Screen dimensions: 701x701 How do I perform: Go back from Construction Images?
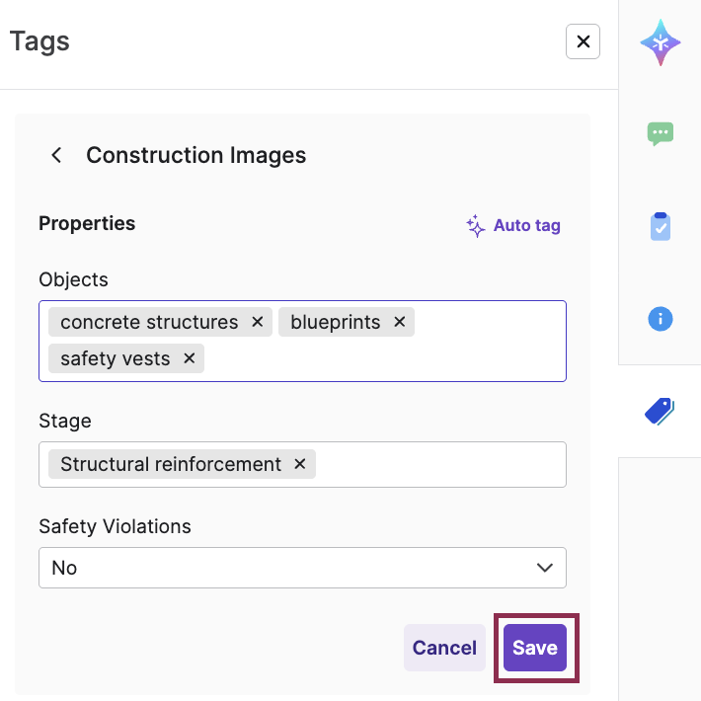(x=56, y=155)
